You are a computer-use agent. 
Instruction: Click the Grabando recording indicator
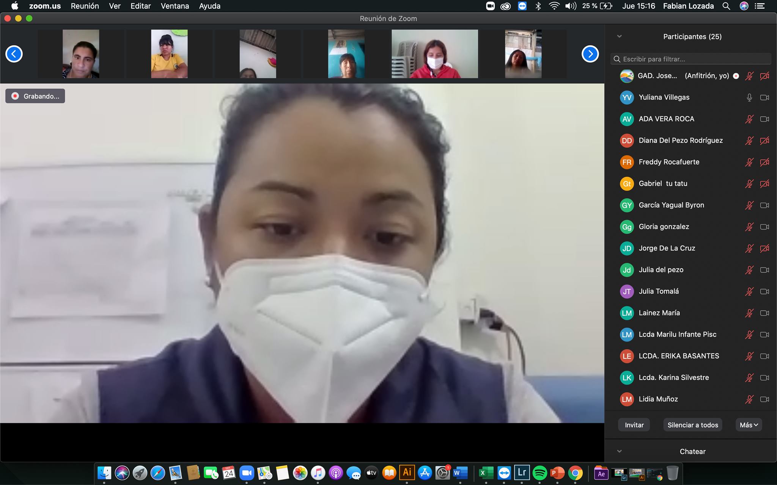coord(35,96)
